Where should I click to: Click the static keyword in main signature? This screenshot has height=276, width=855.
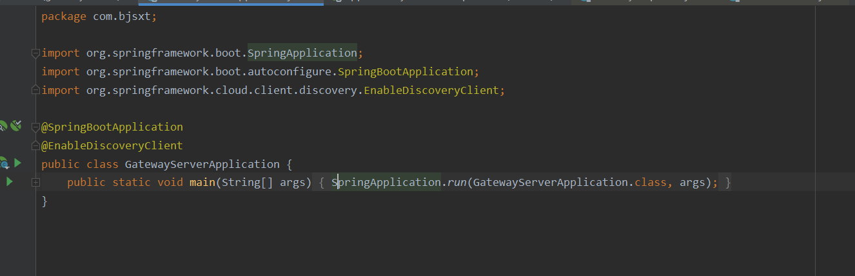coord(132,183)
